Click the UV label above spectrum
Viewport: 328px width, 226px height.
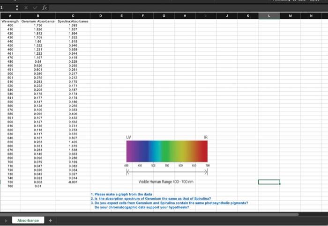click(x=128, y=137)
